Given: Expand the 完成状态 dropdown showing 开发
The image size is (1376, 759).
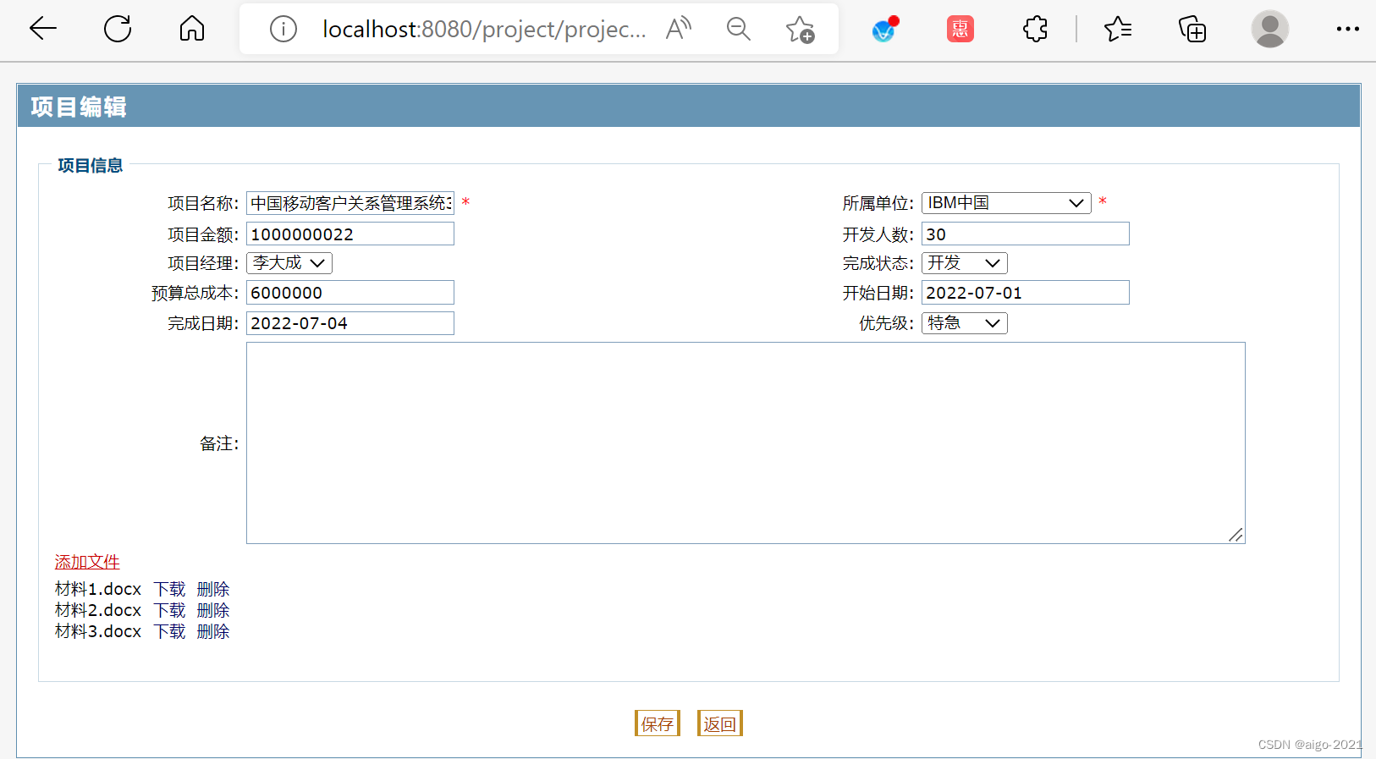Looking at the screenshot, I should click(x=965, y=263).
